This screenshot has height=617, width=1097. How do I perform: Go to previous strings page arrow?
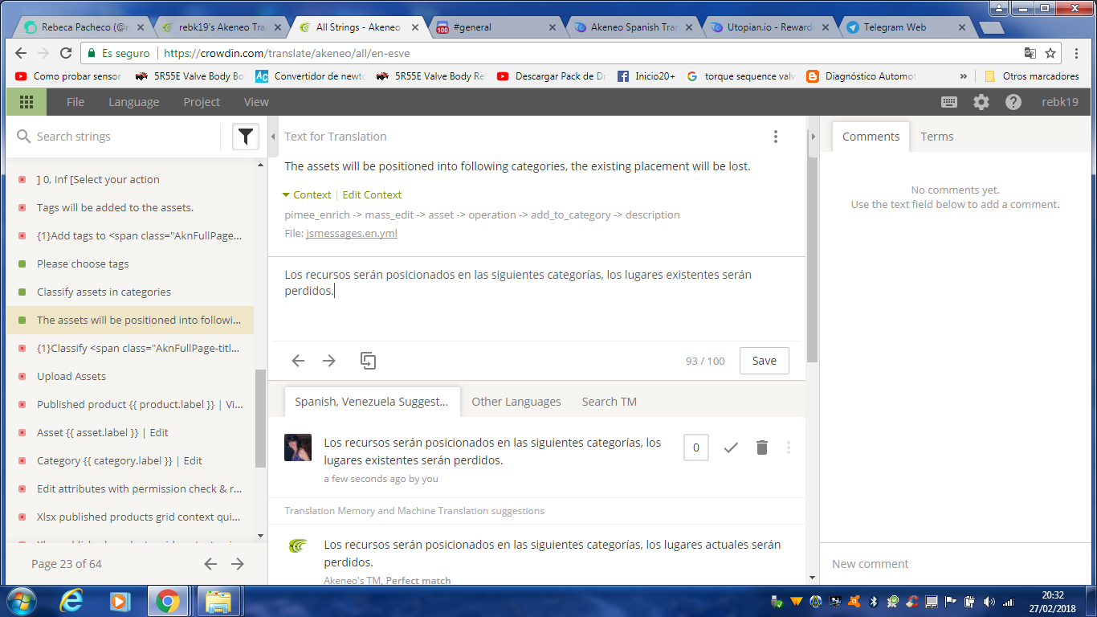point(210,564)
